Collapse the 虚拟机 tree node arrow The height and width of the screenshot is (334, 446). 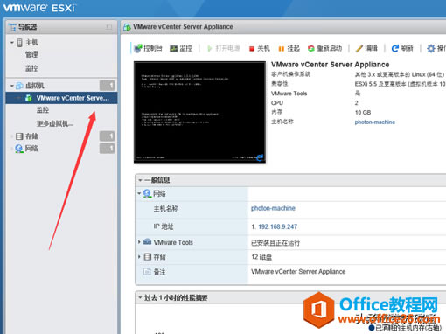(x=12, y=86)
